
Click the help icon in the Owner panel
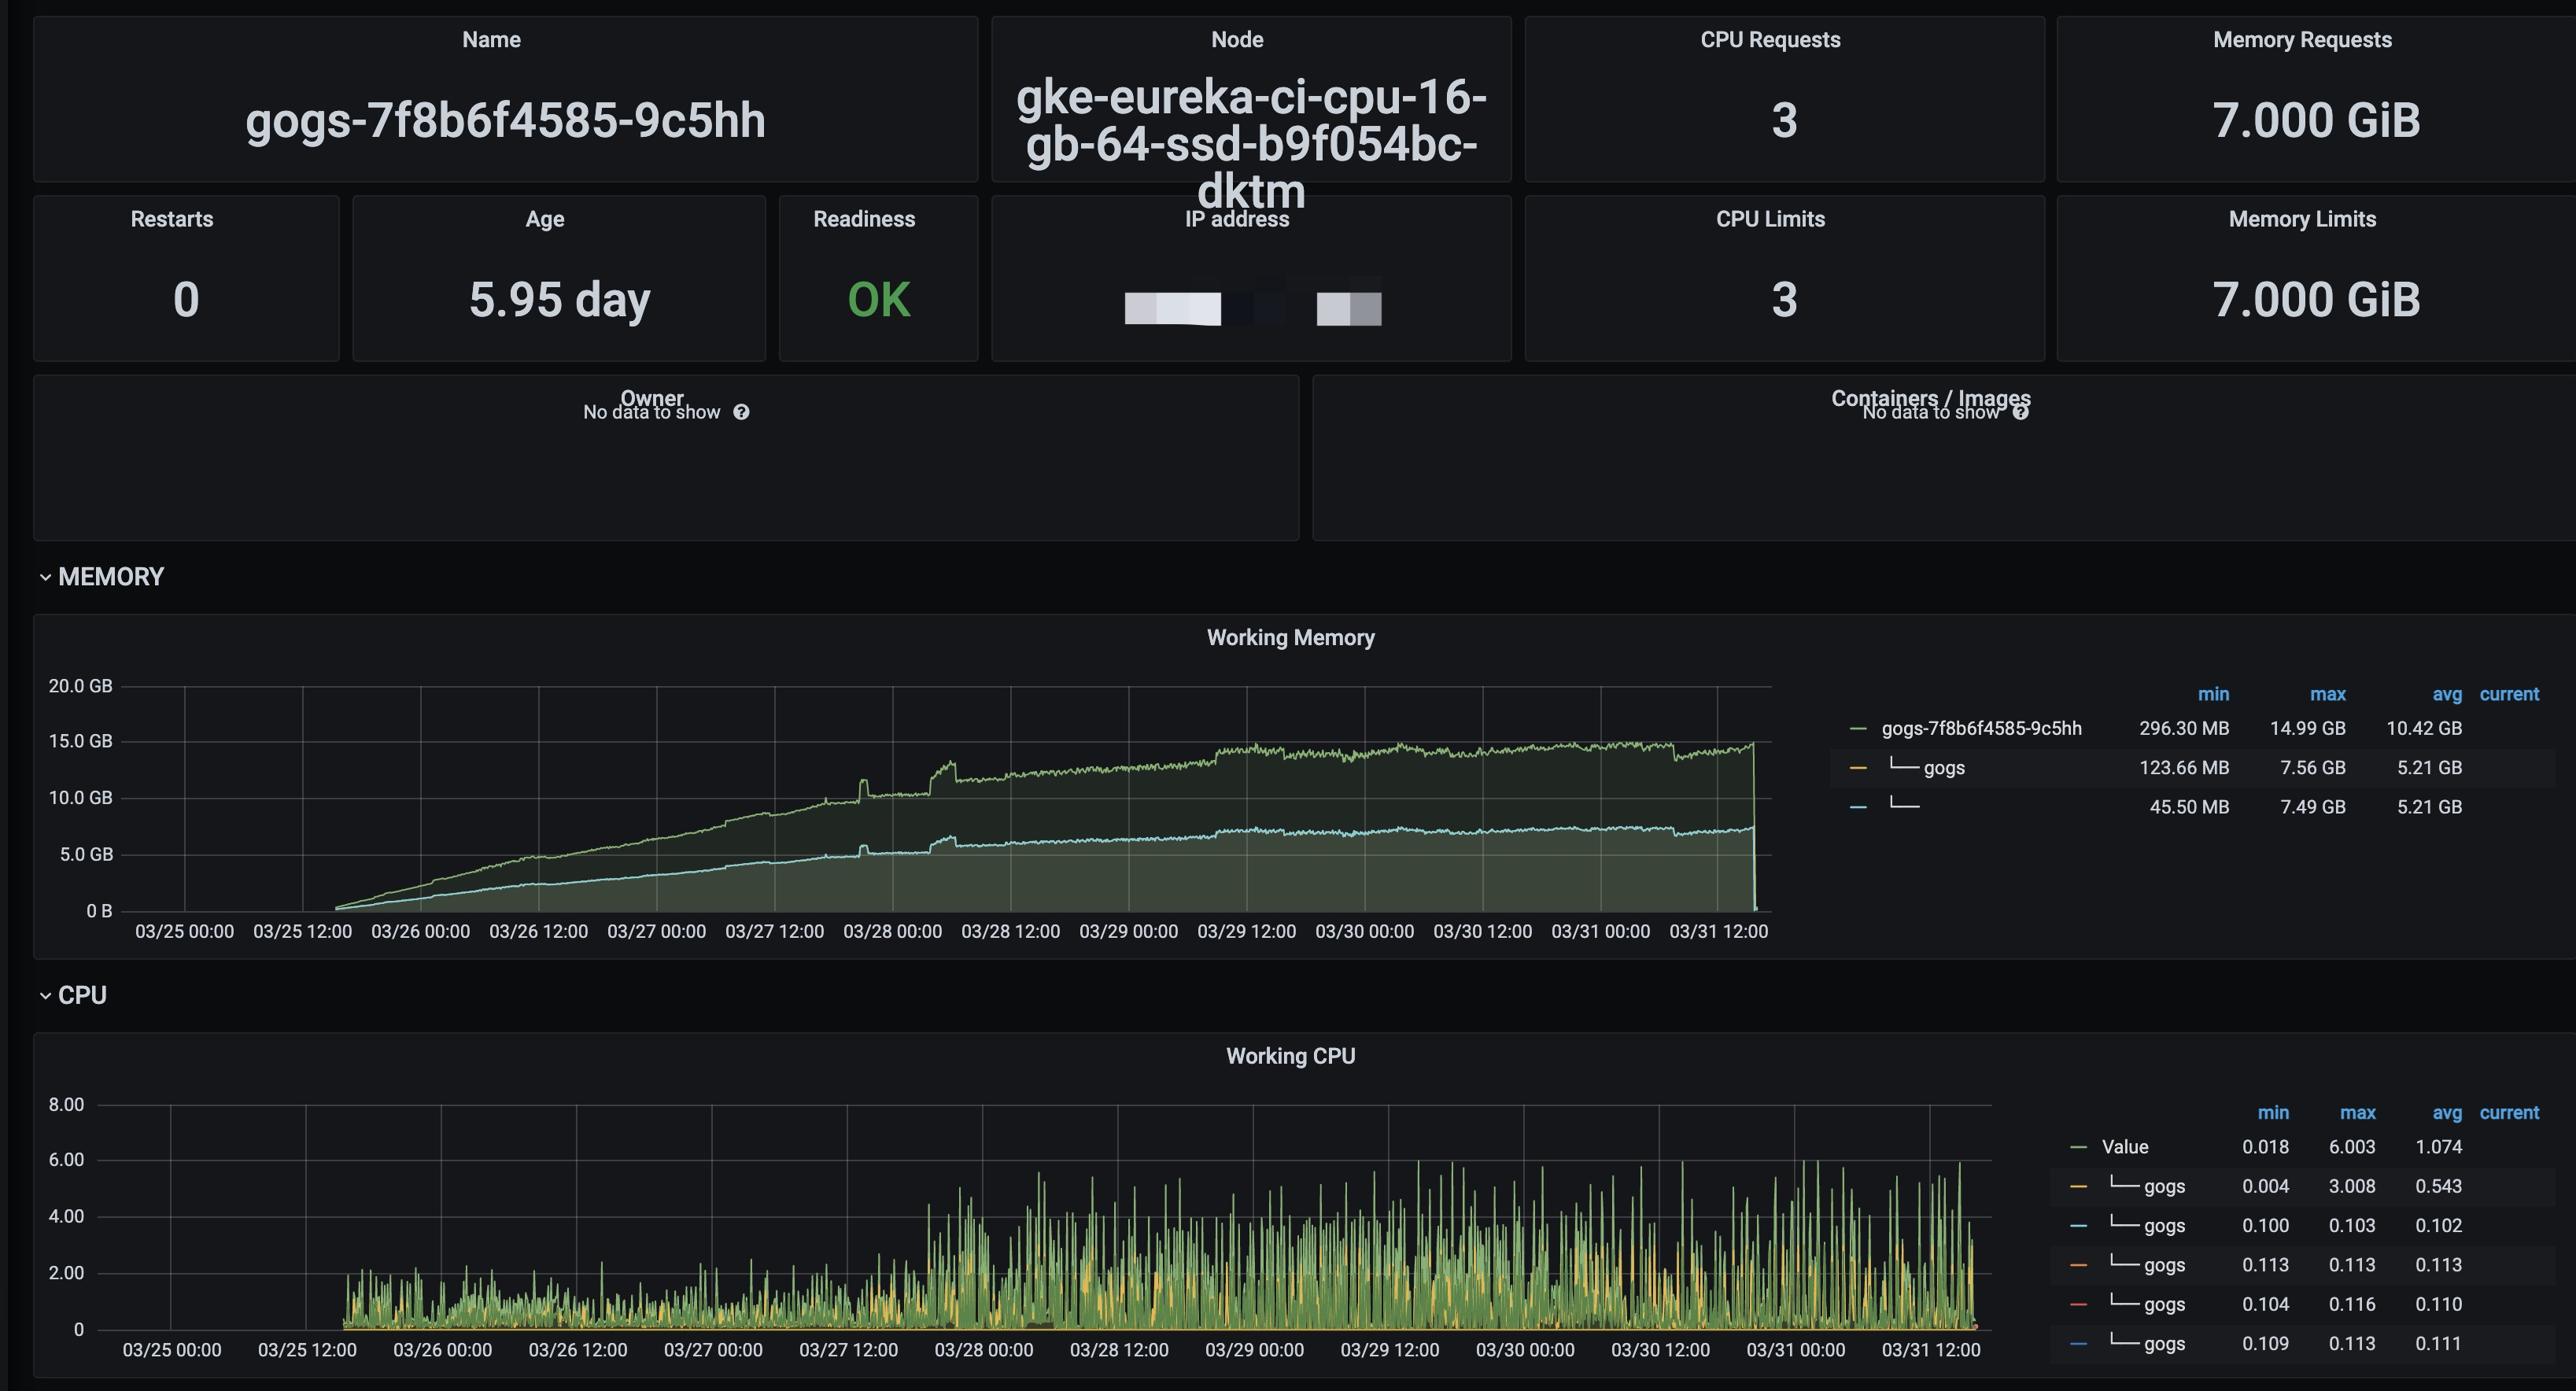[x=741, y=412]
